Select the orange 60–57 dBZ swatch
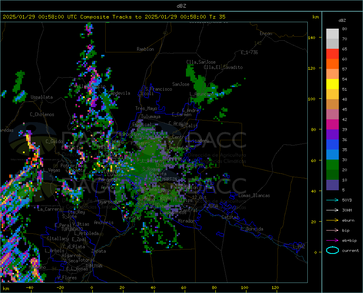This screenshot has width=363, height=293. click(x=332, y=64)
